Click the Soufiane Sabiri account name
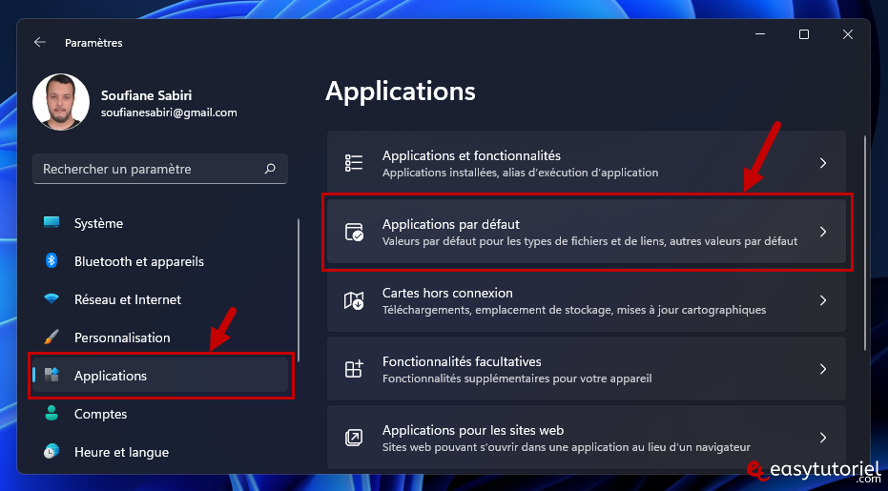Viewport: 888px width, 491px height. [146, 95]
